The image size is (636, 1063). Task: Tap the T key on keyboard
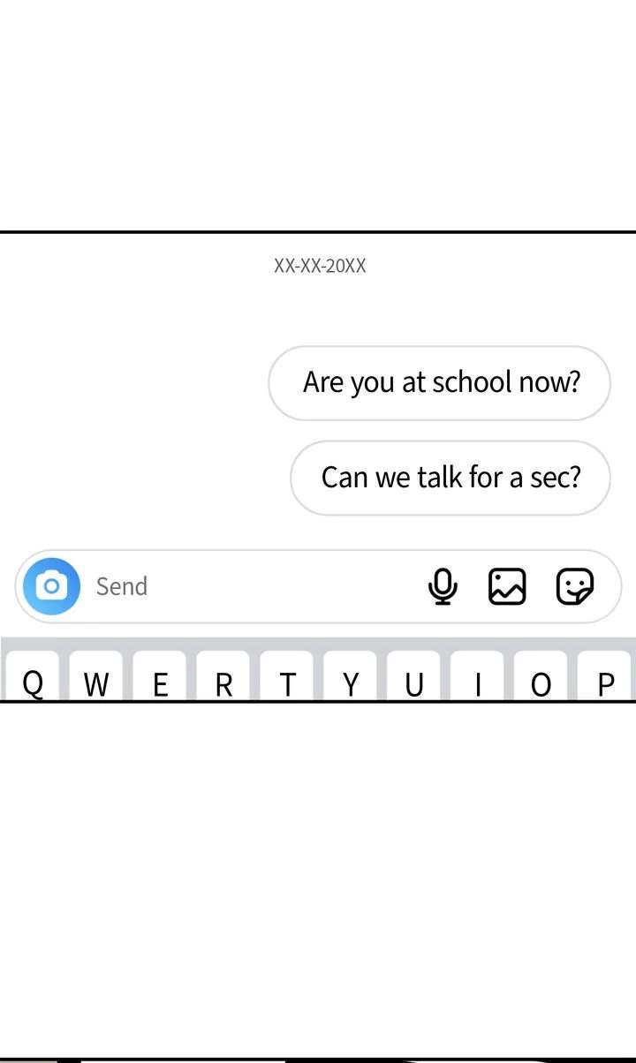point(287,676)
